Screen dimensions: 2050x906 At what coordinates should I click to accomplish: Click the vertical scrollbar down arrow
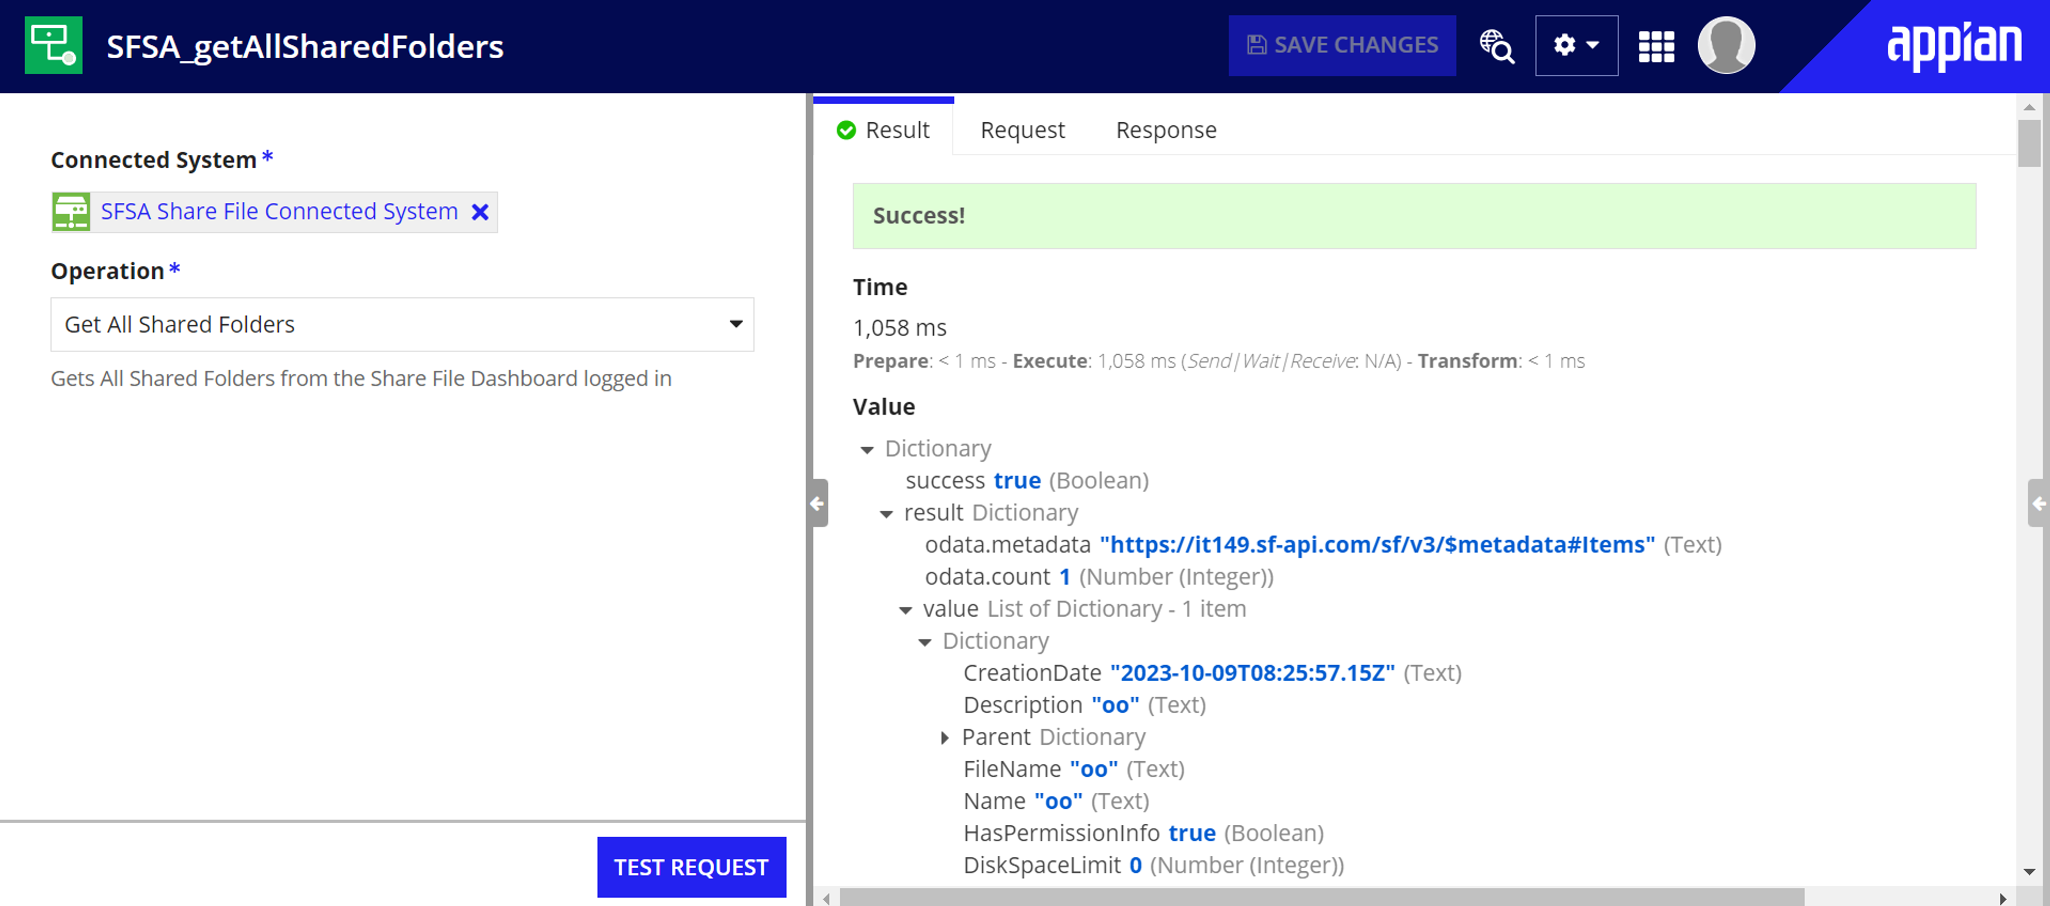pyautogui.click(x=2029, y=871)
